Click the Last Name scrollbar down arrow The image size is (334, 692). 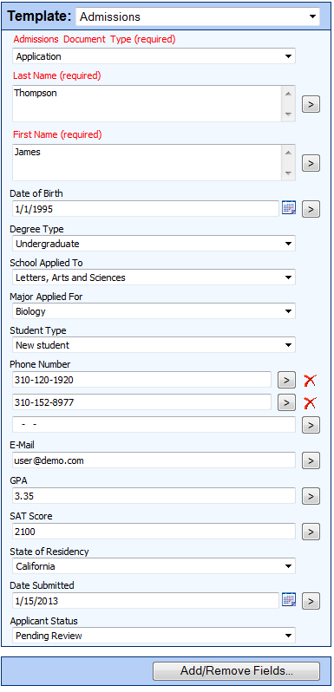click(289, 114)
